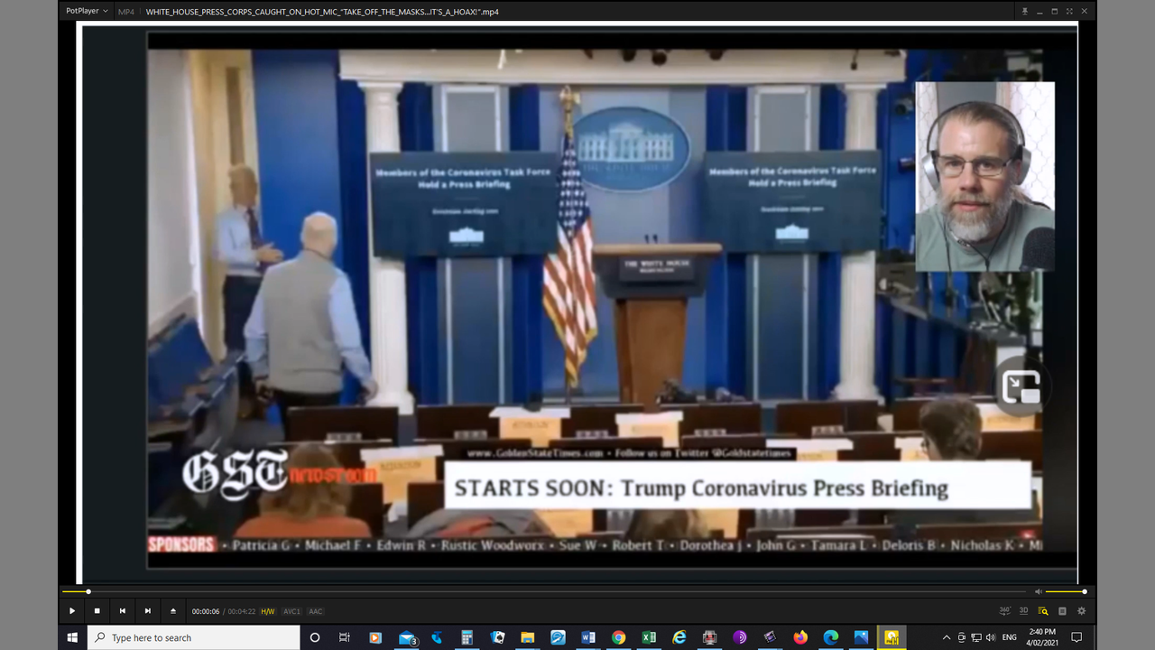1155x650 pixels.
Task: Click the Windows taskbar search box
Action: [194, 637]
